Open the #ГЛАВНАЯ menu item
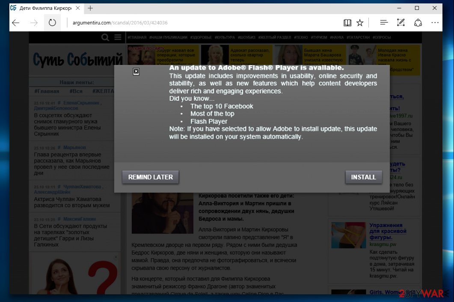This screenshot has width=454, height=302. (137, 38)
